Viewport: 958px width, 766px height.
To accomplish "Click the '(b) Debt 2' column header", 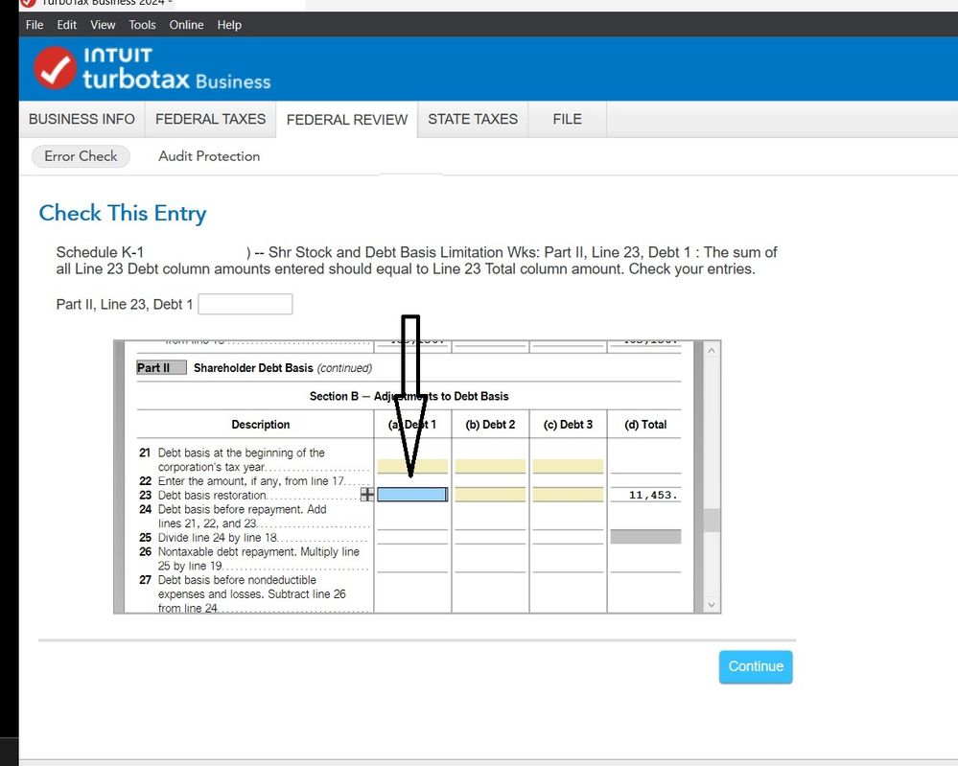I will tap(490, 425).
